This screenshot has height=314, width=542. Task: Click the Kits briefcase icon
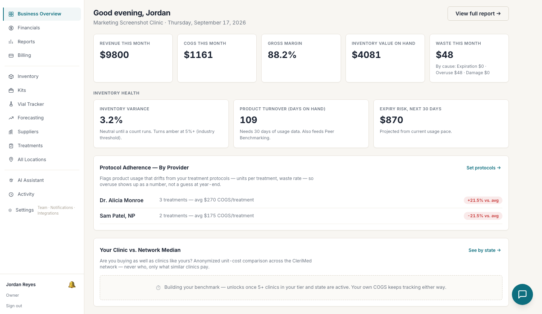pyautogui.click(x=11, y=90)
